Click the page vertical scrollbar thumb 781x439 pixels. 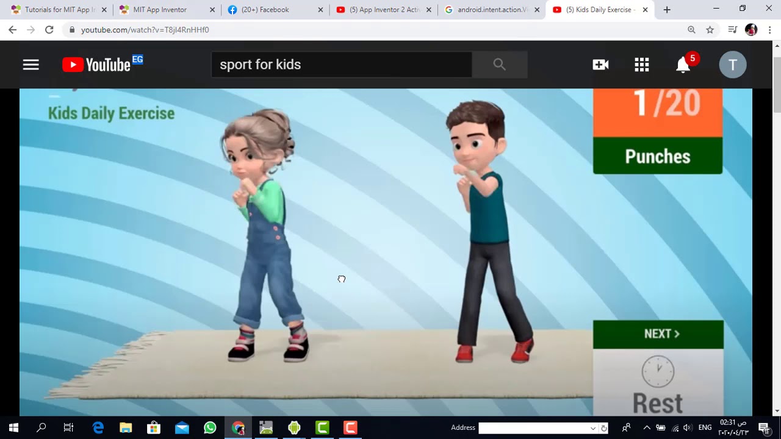click(777, 85)
